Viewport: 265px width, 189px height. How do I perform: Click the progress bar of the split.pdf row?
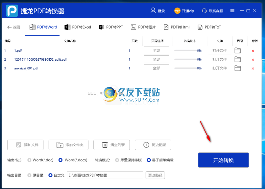pyautogui.click(x=185, y=59)
